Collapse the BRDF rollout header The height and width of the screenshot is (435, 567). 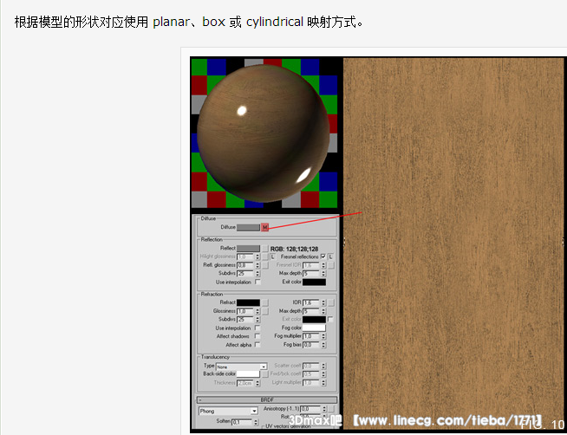(267, 400)
